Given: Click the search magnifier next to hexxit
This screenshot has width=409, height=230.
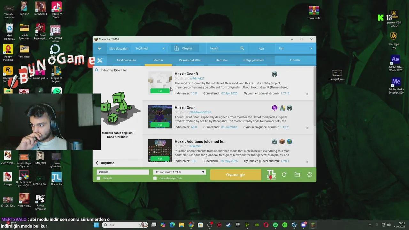Looking at the screenshot, I should (242, 48).
